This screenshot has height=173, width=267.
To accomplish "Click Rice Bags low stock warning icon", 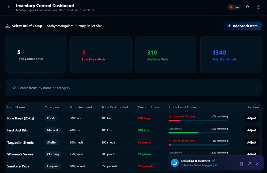I will coord(170,117).
